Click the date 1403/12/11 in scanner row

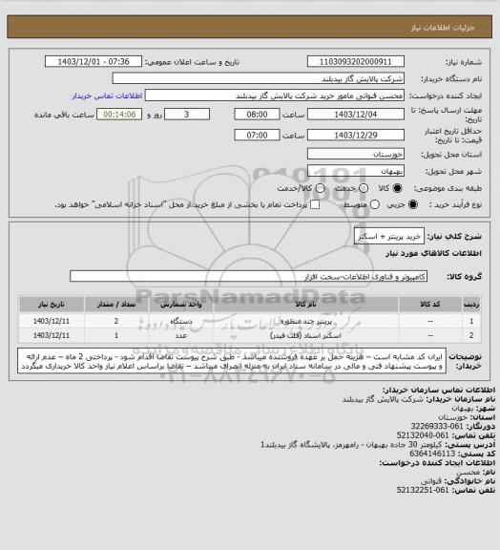coord(52,335)
